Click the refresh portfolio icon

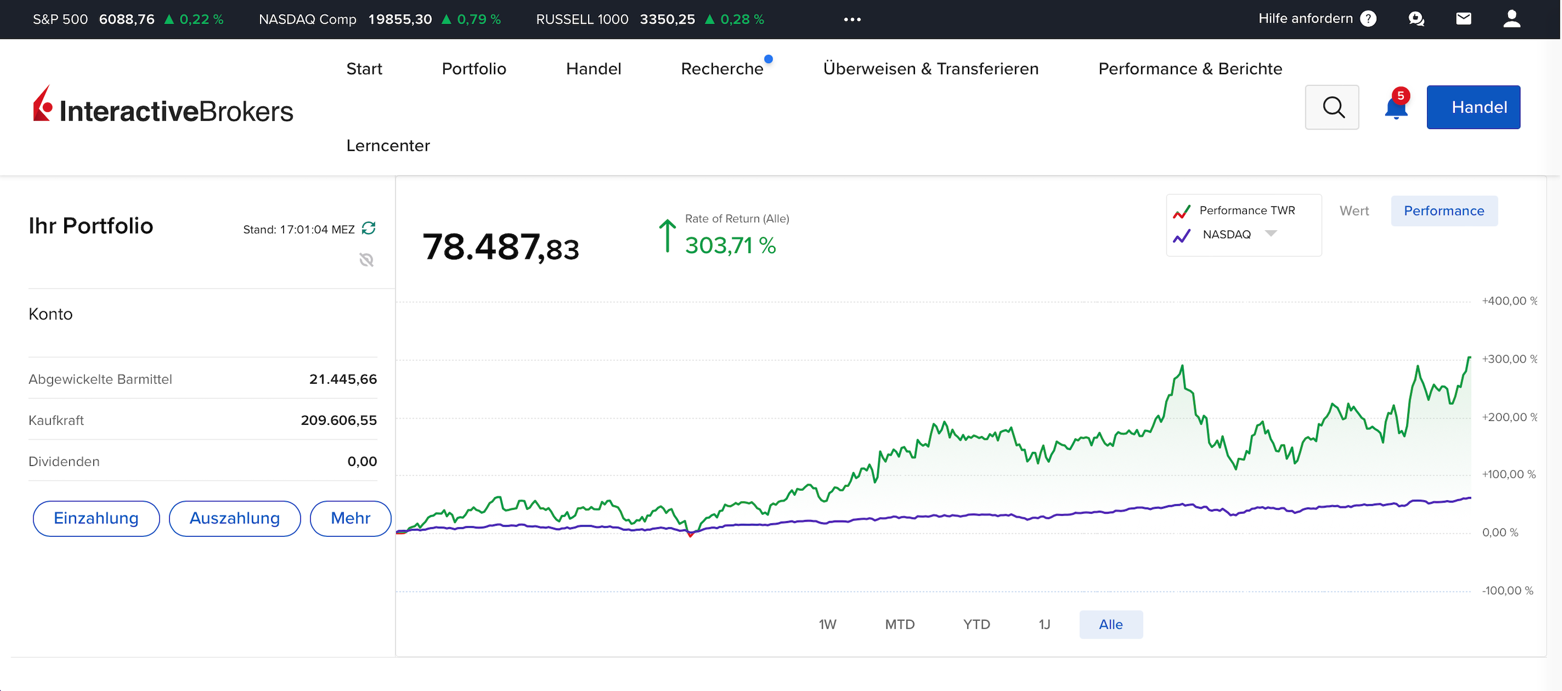pos(368,228)
